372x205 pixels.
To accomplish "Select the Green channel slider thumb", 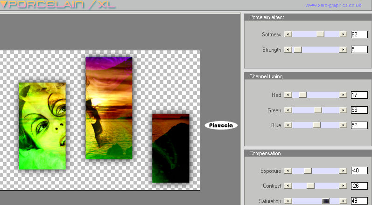I will point(318,110).
